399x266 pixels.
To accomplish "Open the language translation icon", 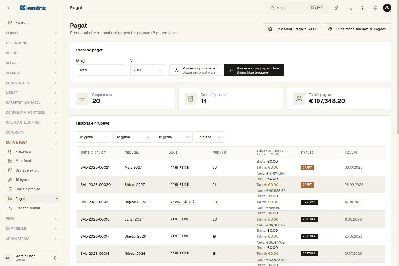I will click(350, 8).
